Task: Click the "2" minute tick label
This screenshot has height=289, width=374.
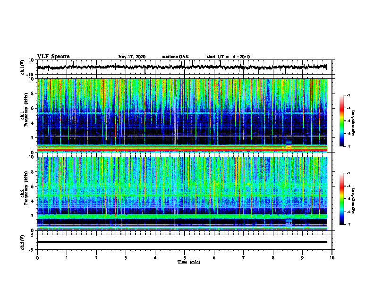Action: (x=96, y=258)
